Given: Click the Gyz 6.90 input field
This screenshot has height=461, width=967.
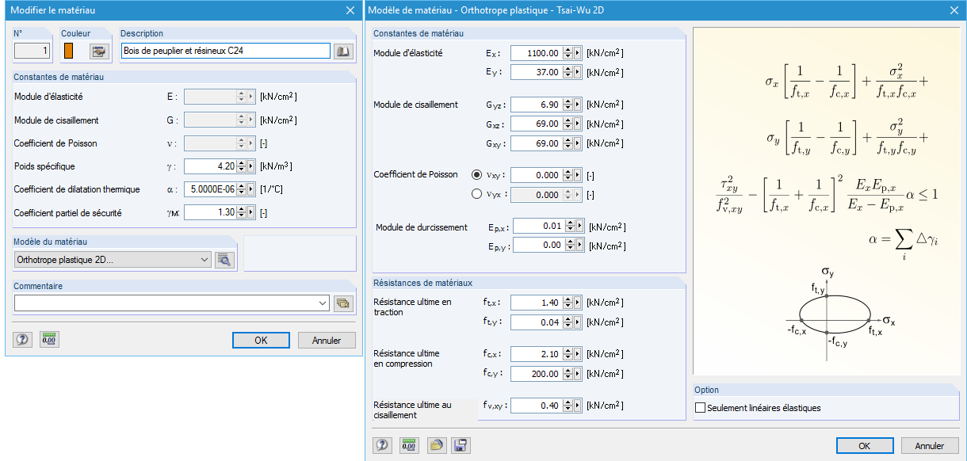Looking at the screenshot, I should (537, 105).
